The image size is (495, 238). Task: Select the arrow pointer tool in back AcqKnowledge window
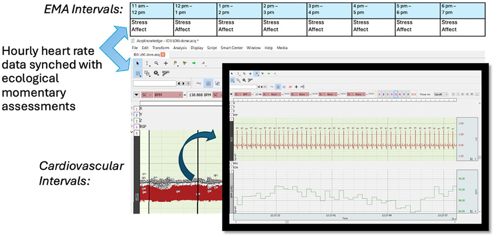pyautogui.click(x=137, y=63)
